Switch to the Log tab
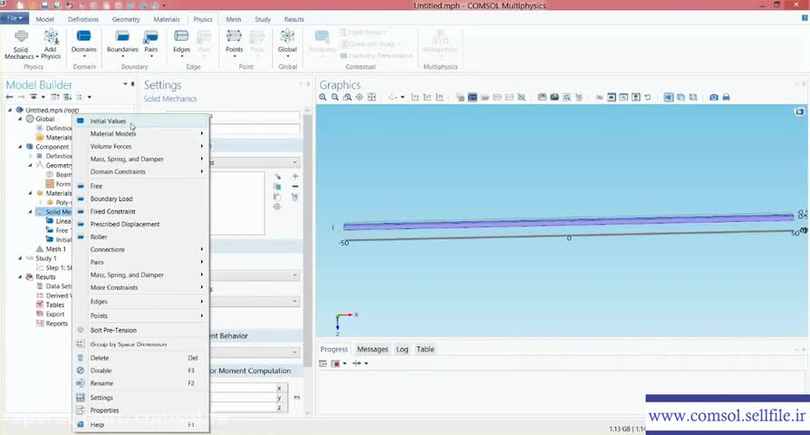 (402, 349)
